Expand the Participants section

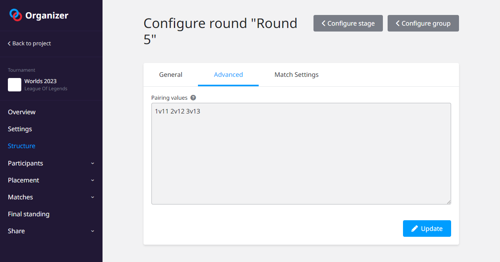(x=92, y=163)
